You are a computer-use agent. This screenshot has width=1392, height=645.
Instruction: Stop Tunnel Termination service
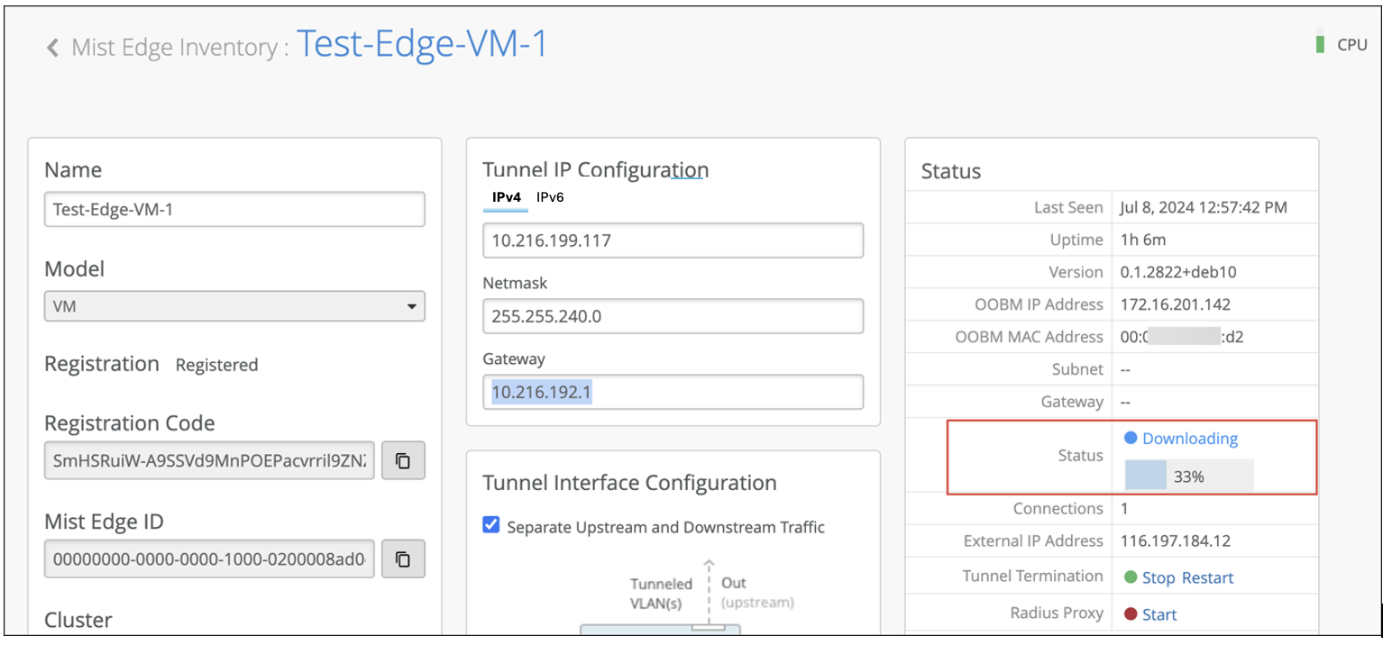(1158, 577)
